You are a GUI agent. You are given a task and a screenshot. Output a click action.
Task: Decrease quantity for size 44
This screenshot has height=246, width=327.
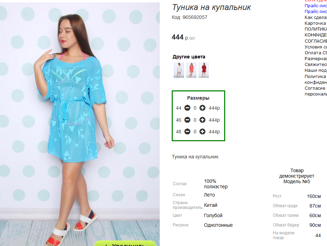(187, 108)
